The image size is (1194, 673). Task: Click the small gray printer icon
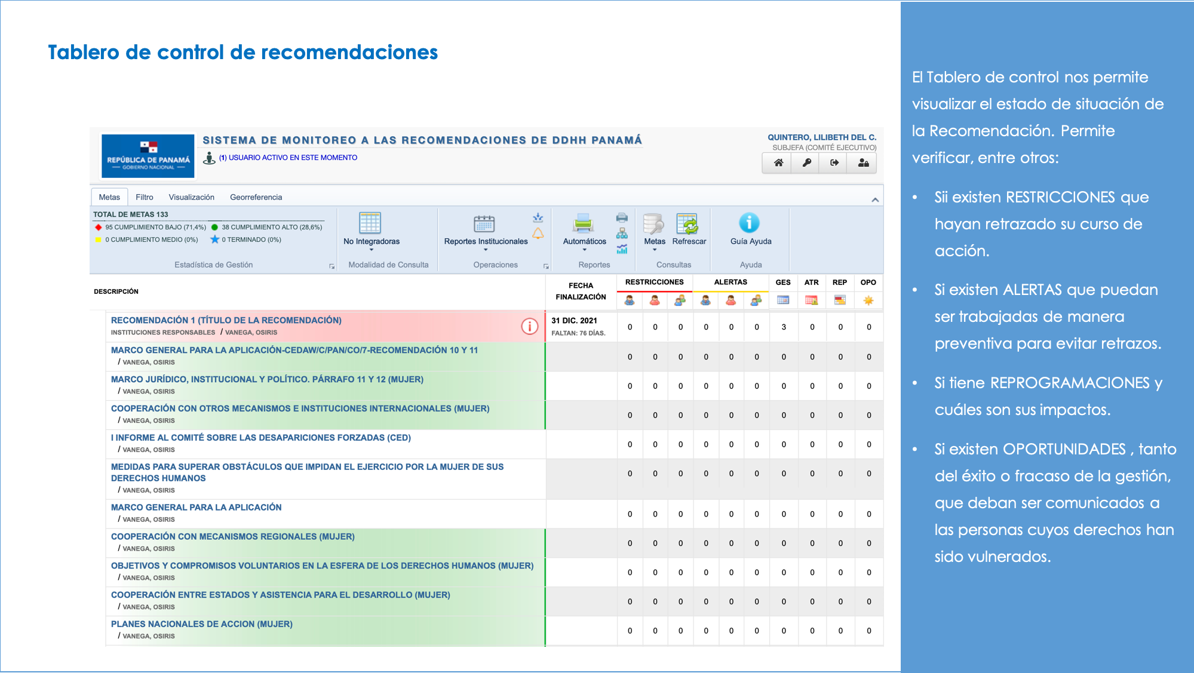(622, 217)
